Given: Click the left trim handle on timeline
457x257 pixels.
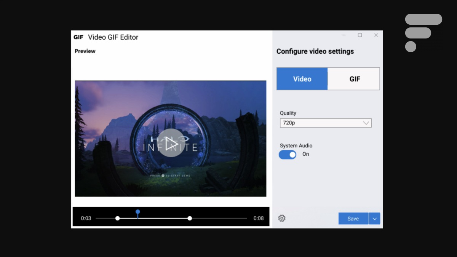Looking at the screenshot, I should click(118, 218).
